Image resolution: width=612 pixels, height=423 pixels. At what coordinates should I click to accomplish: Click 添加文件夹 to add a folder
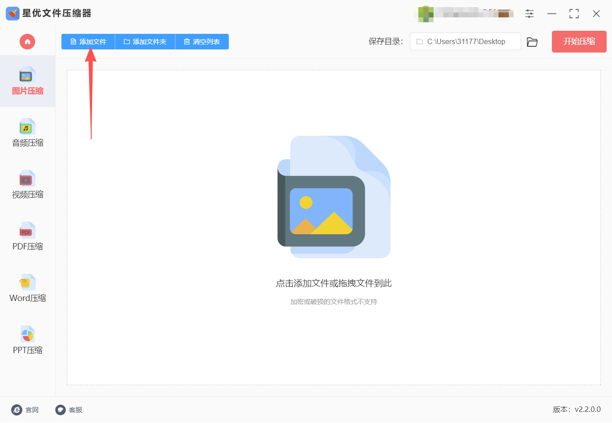pos(145,41)
